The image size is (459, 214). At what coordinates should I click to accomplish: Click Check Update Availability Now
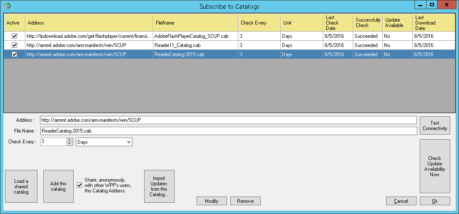(435, 166)
